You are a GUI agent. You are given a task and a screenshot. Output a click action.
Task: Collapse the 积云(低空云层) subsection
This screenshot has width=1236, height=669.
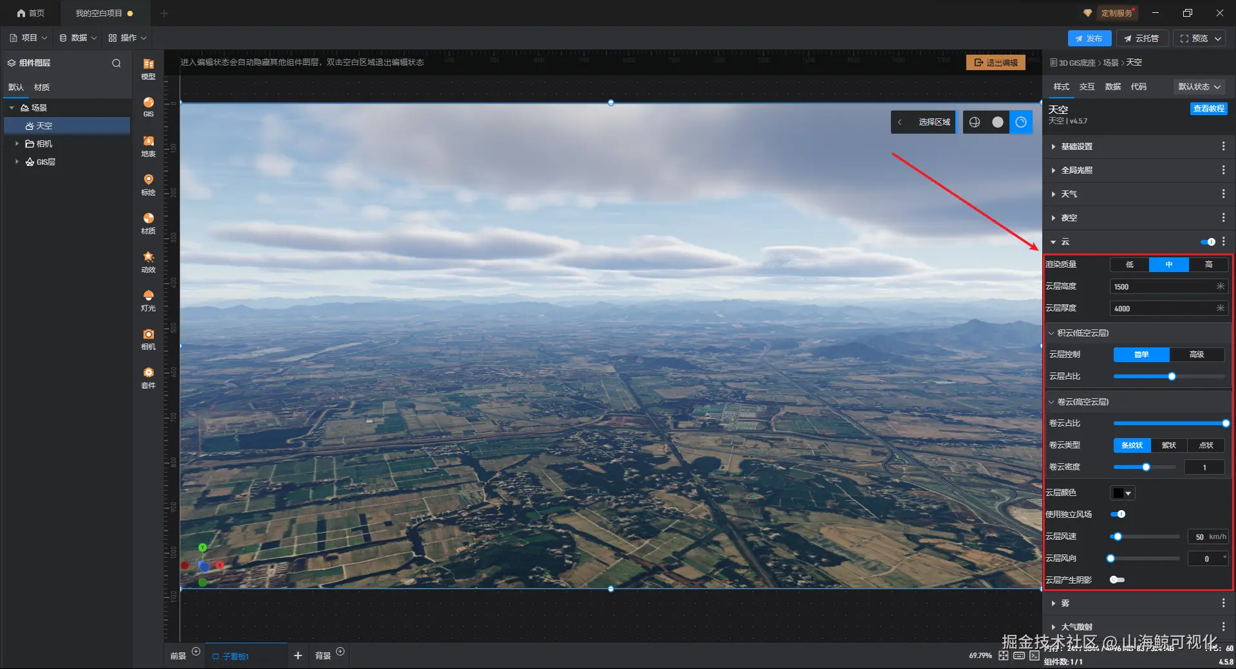click(x=1051, y=333)
